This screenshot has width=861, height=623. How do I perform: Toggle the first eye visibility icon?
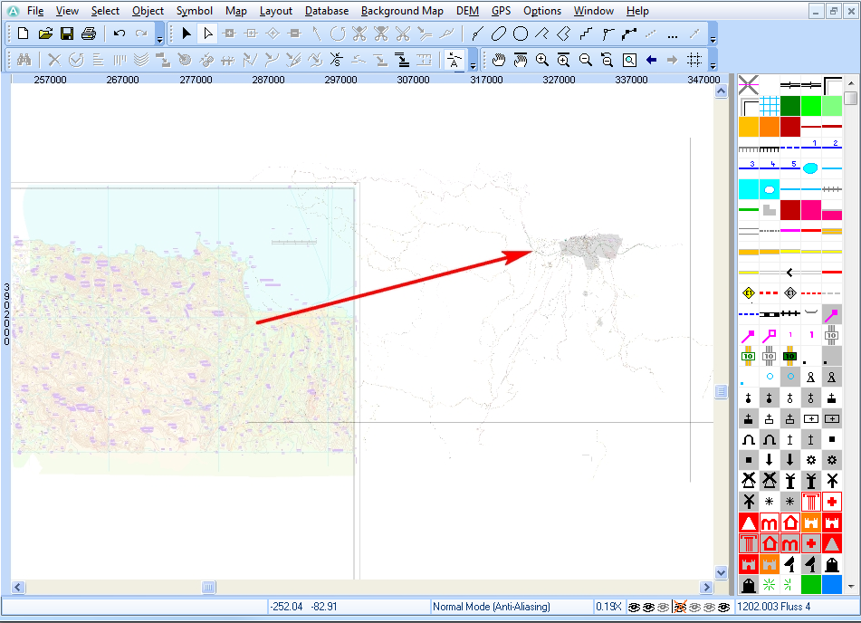pos(634,607)
